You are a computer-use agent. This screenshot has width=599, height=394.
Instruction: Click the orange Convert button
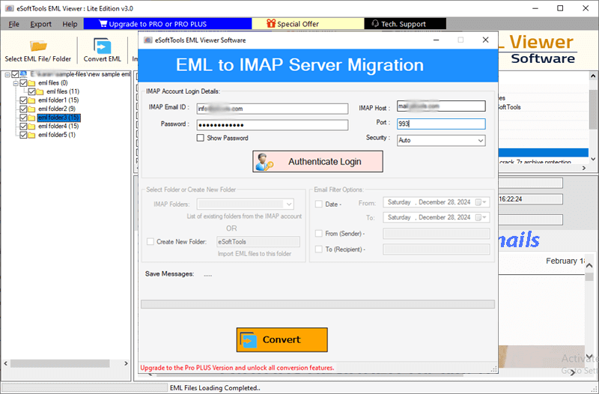pos(282,340)
